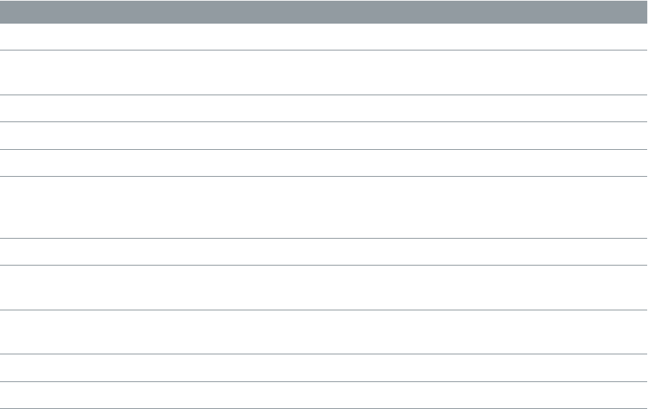Click the gray table header bar

tap(324, 11)
